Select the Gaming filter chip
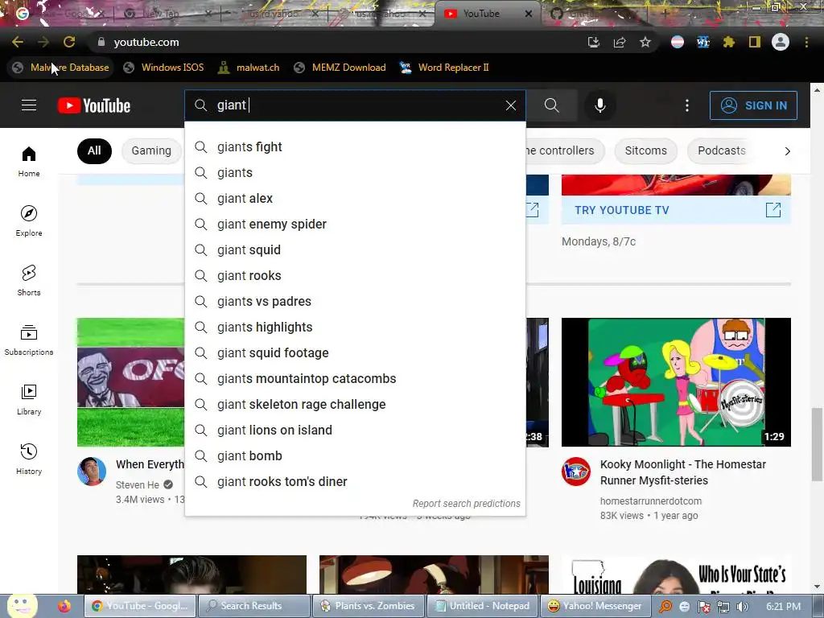 click(x=151, y=150)
